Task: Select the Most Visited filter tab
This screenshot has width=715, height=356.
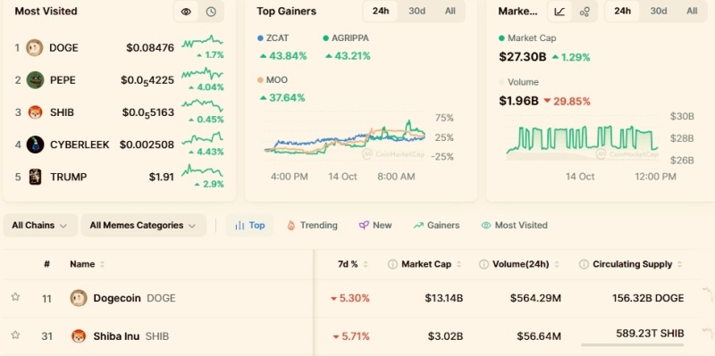Action: (515, 226)
